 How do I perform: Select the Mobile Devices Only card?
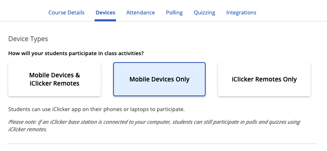[x=159, y=79]
